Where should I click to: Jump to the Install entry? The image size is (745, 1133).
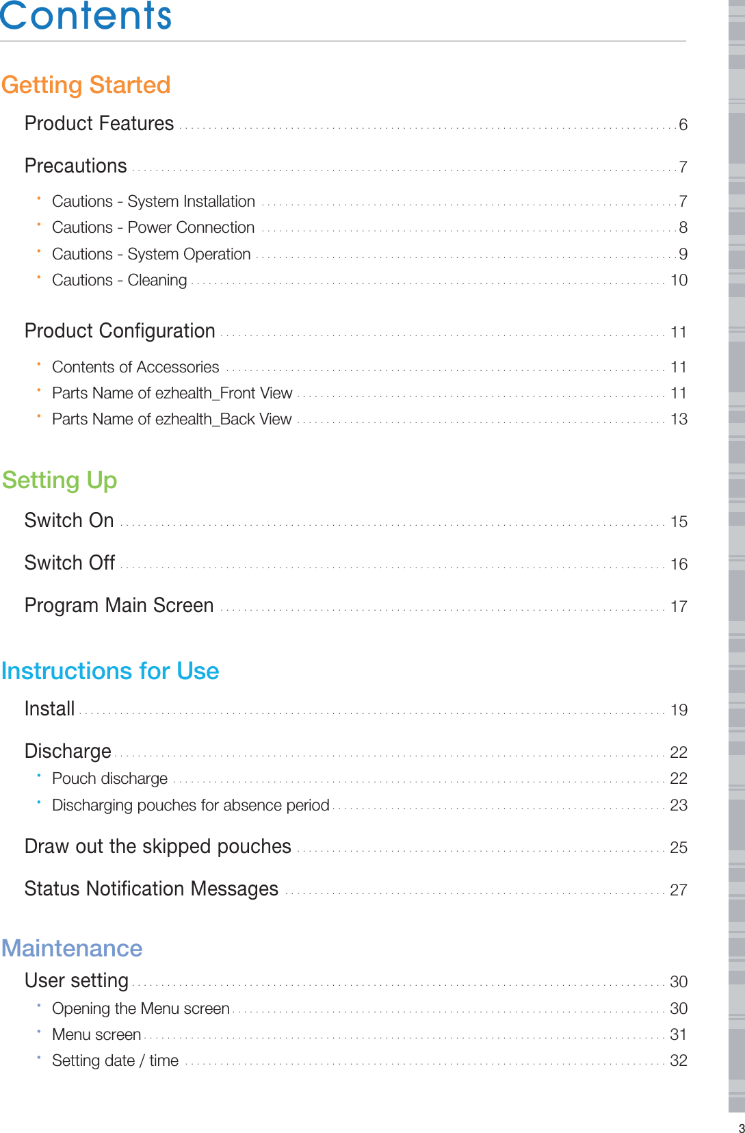click(x=49, y=709)
